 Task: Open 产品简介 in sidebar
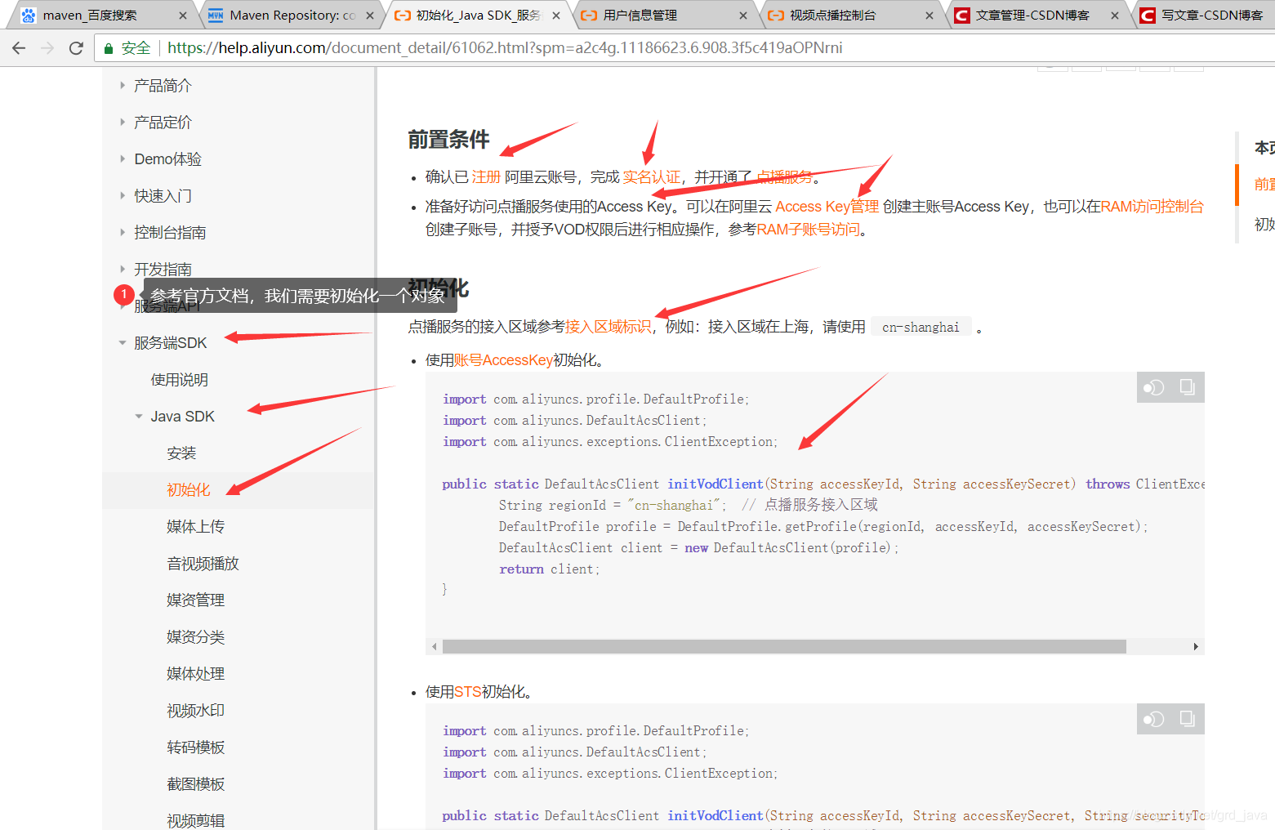click(163, 86)
